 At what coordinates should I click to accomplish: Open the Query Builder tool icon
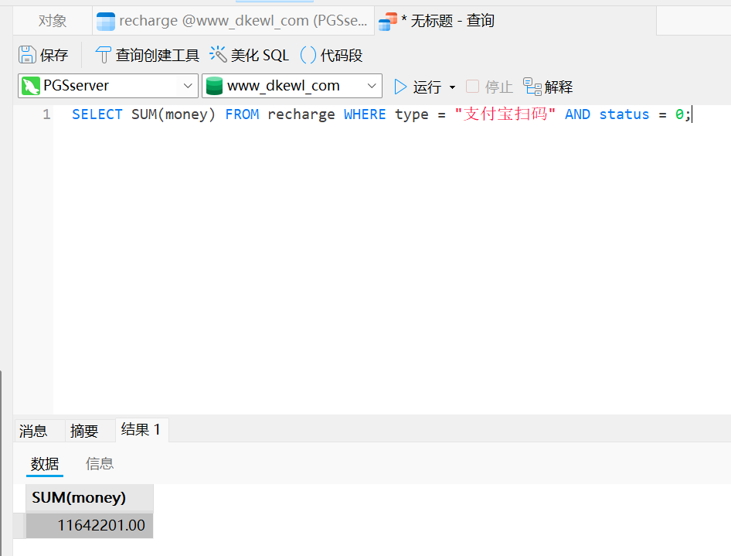tap(103, 55)
